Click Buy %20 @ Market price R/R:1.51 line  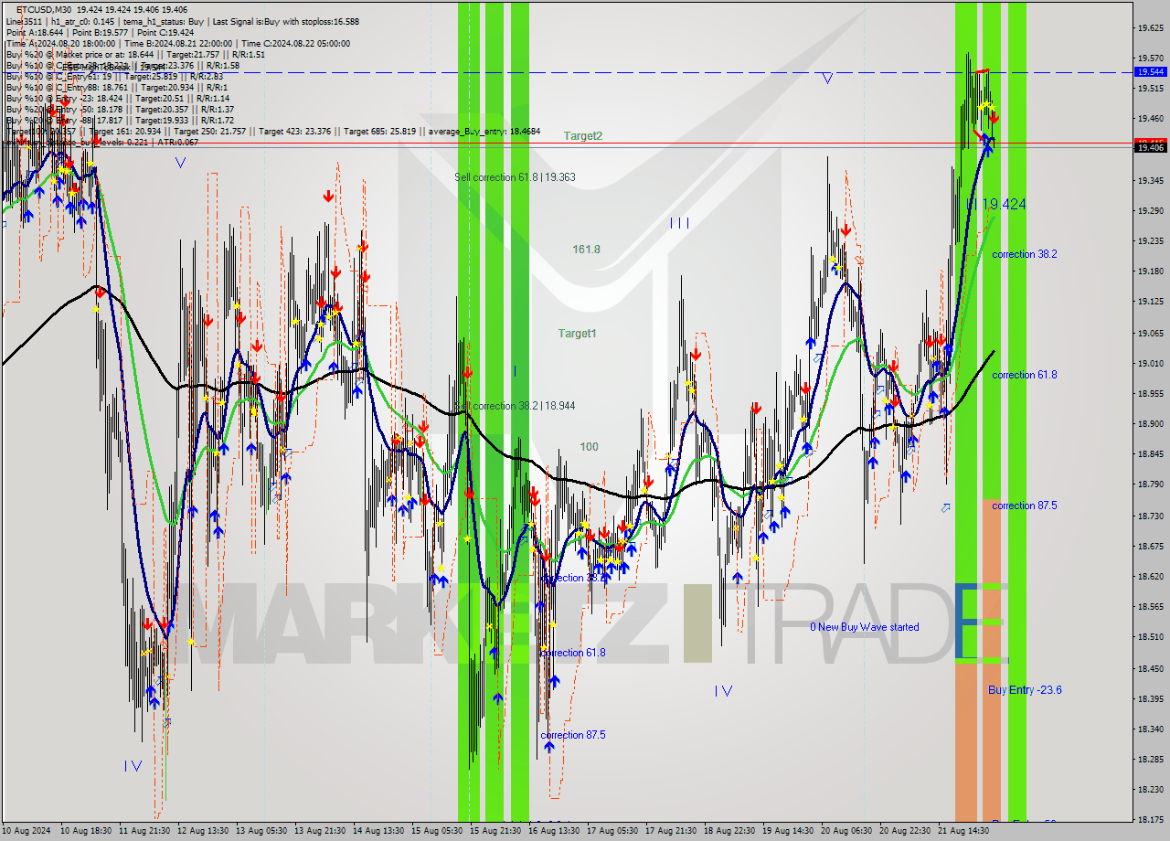(x=135, y=54)
